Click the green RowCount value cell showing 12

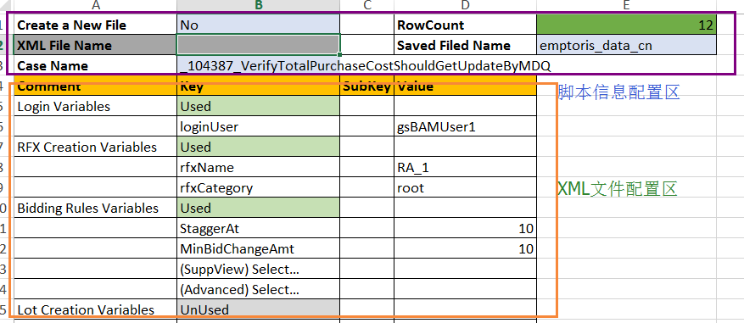click(626, 25)
